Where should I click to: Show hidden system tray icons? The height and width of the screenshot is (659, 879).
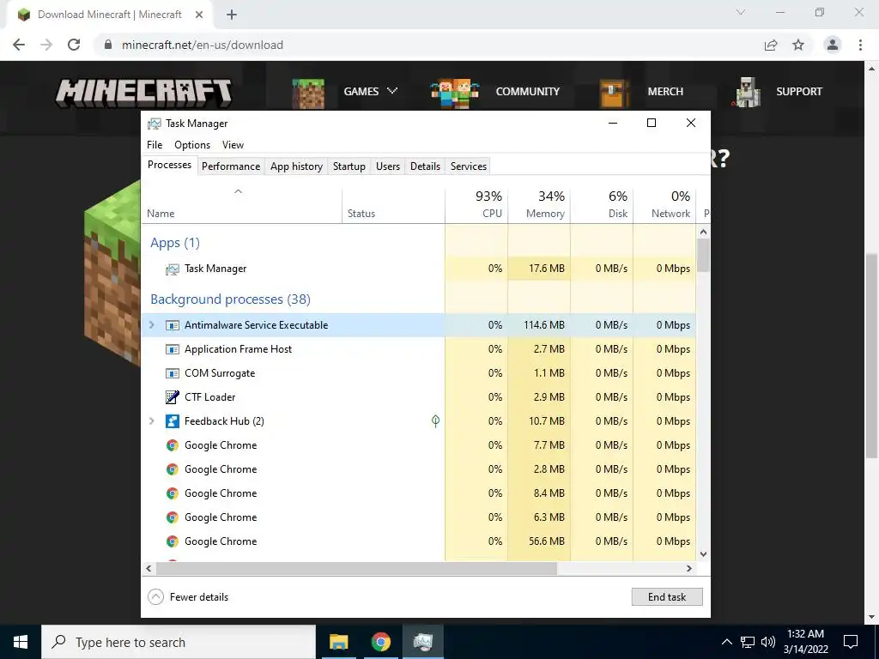[x=726, y=642]
